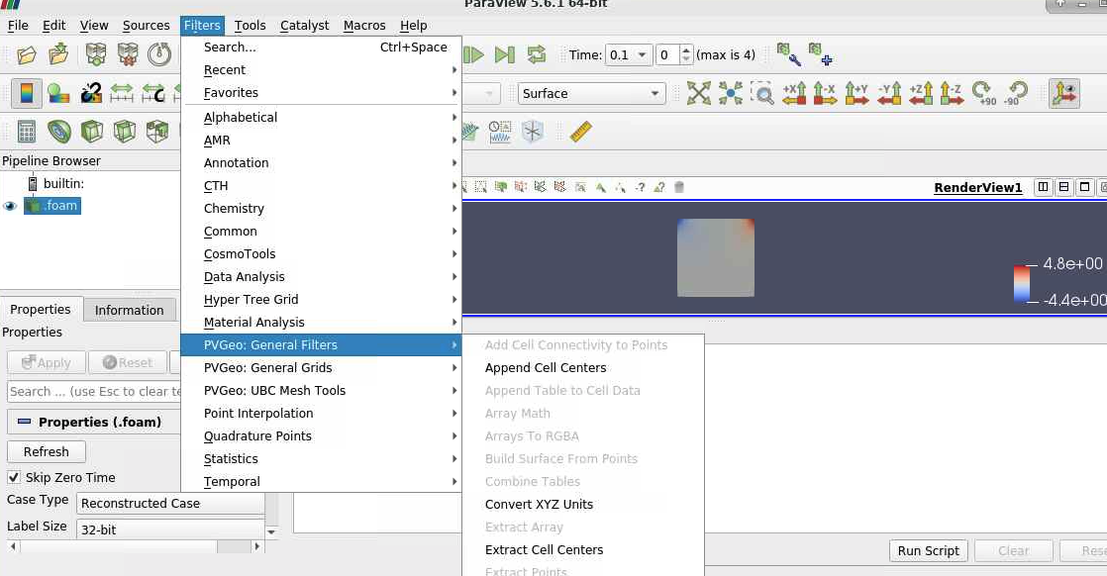Choose Convert XYZ Units filter
The image size is (1107, 576).
(x=583, y=504)
